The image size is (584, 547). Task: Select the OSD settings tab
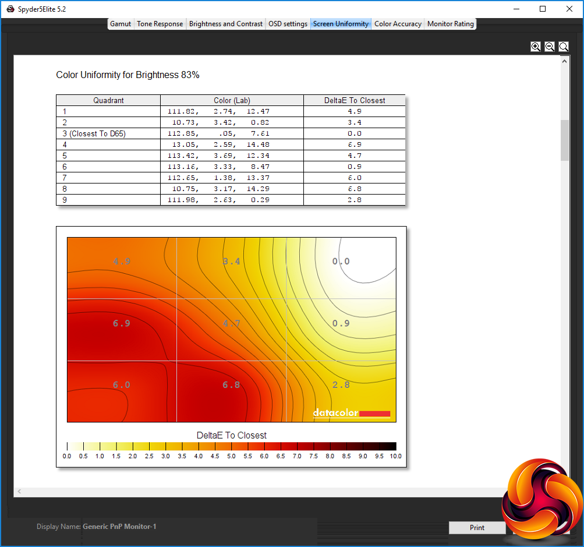click(288, 24)
